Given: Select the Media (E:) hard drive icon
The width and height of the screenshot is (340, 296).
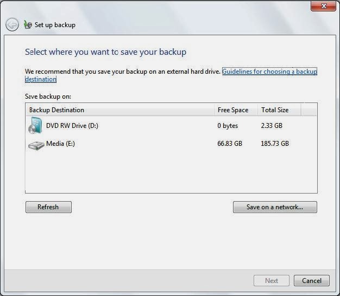Looking at the screenshot, I should pos(36,145).
